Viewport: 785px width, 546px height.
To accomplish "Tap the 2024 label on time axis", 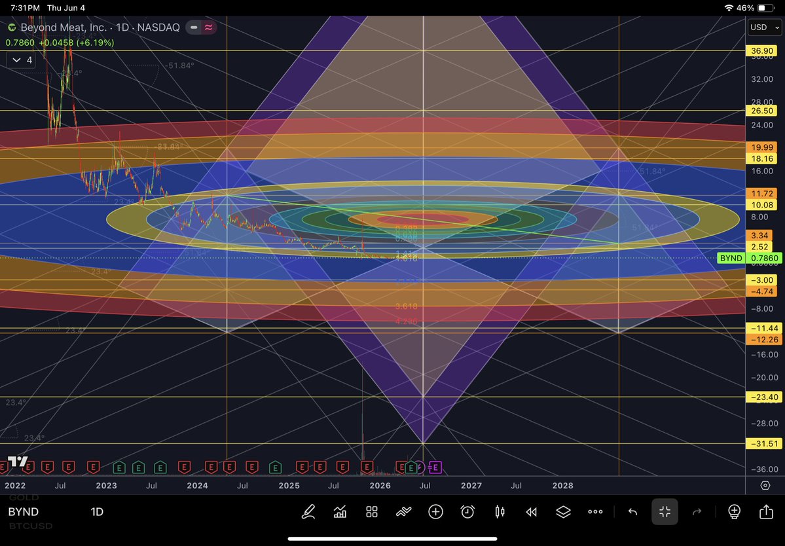I will click(197, 486).
